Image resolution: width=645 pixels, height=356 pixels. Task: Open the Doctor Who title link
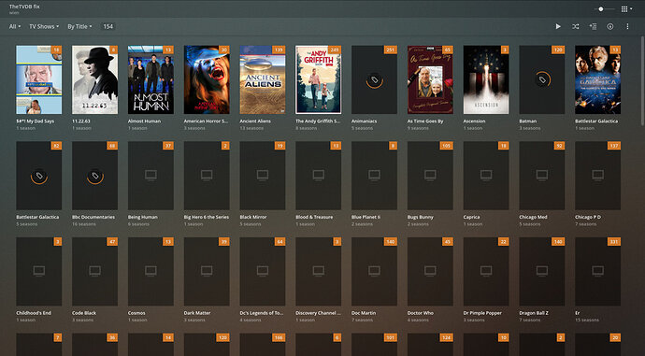(x=421, y=313)
